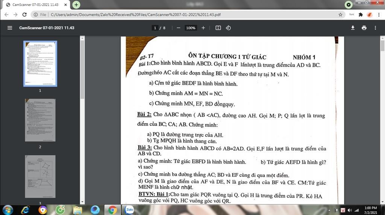This screenshot has width=385, height=215.
Task: Click the text 'NHÓM 1'
Action: 304,57
